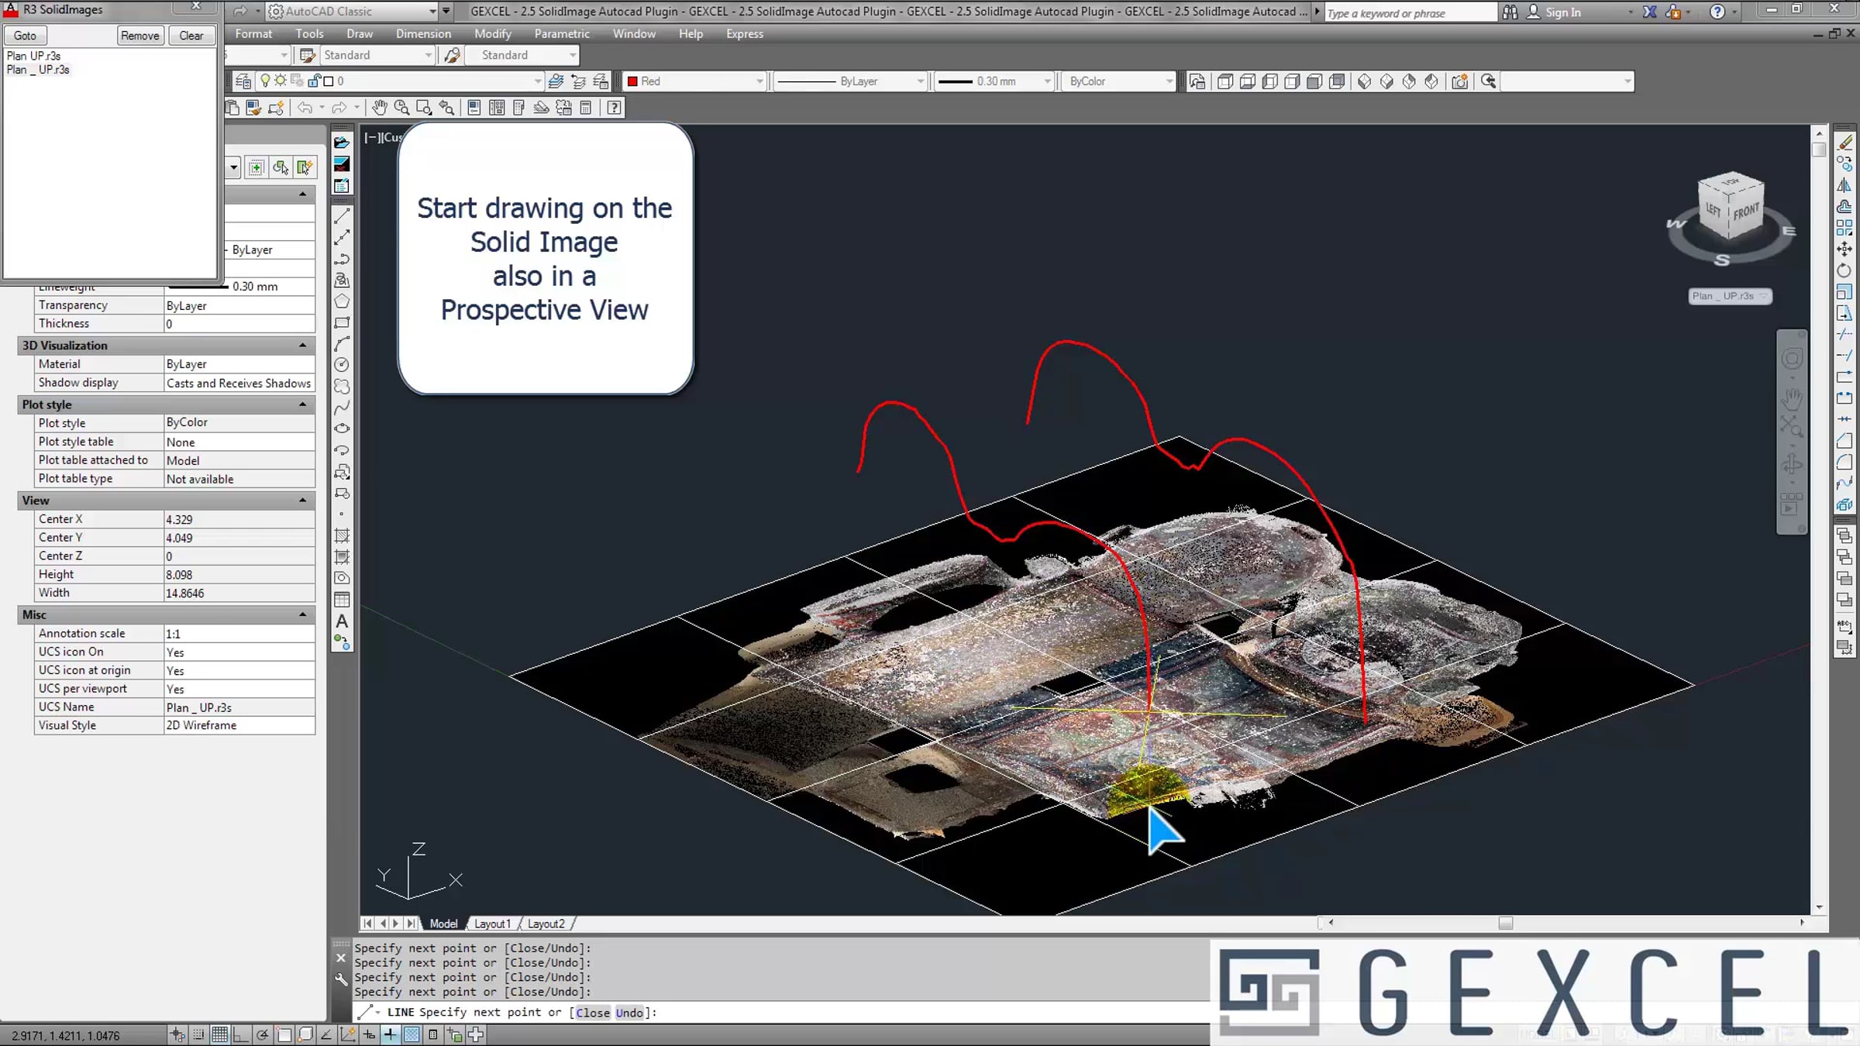
Task: Open the Quick Calculator icon
Action: 586,108
